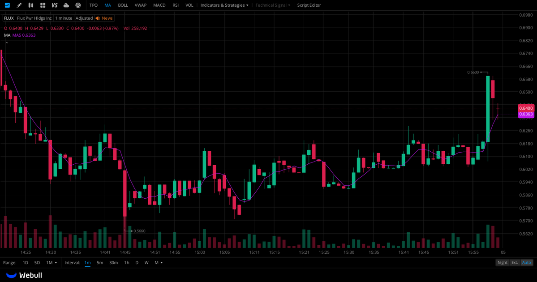537x282 pixels.
Task: Select 1h interval
Action: click(127, 262)
